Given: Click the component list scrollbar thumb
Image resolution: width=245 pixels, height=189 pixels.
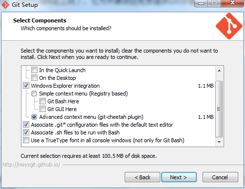Looking at the screenshot, I should pyautogui.click(x=219, y=109).
